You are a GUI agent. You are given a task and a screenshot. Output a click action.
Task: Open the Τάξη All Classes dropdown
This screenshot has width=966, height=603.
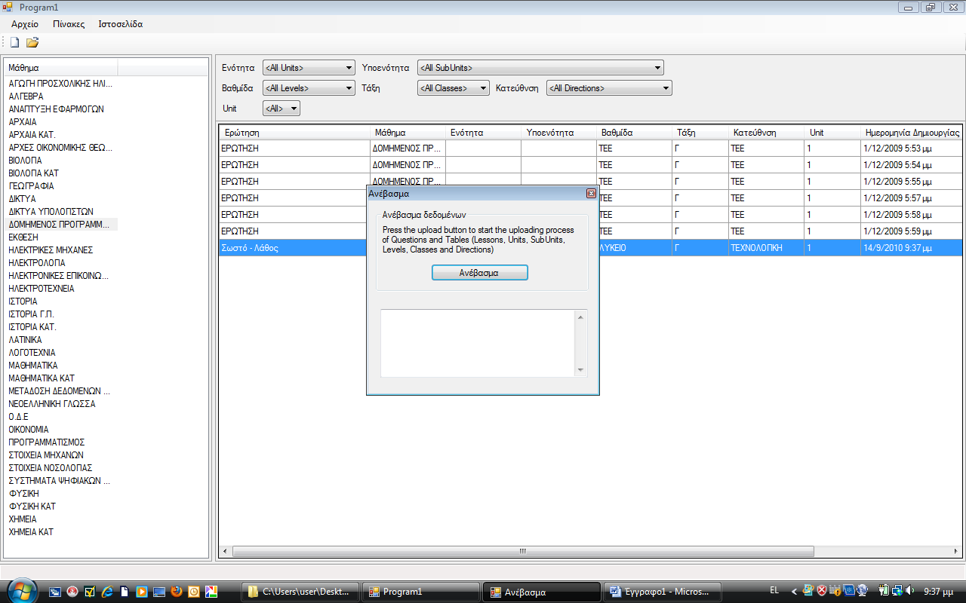(453, 88)
